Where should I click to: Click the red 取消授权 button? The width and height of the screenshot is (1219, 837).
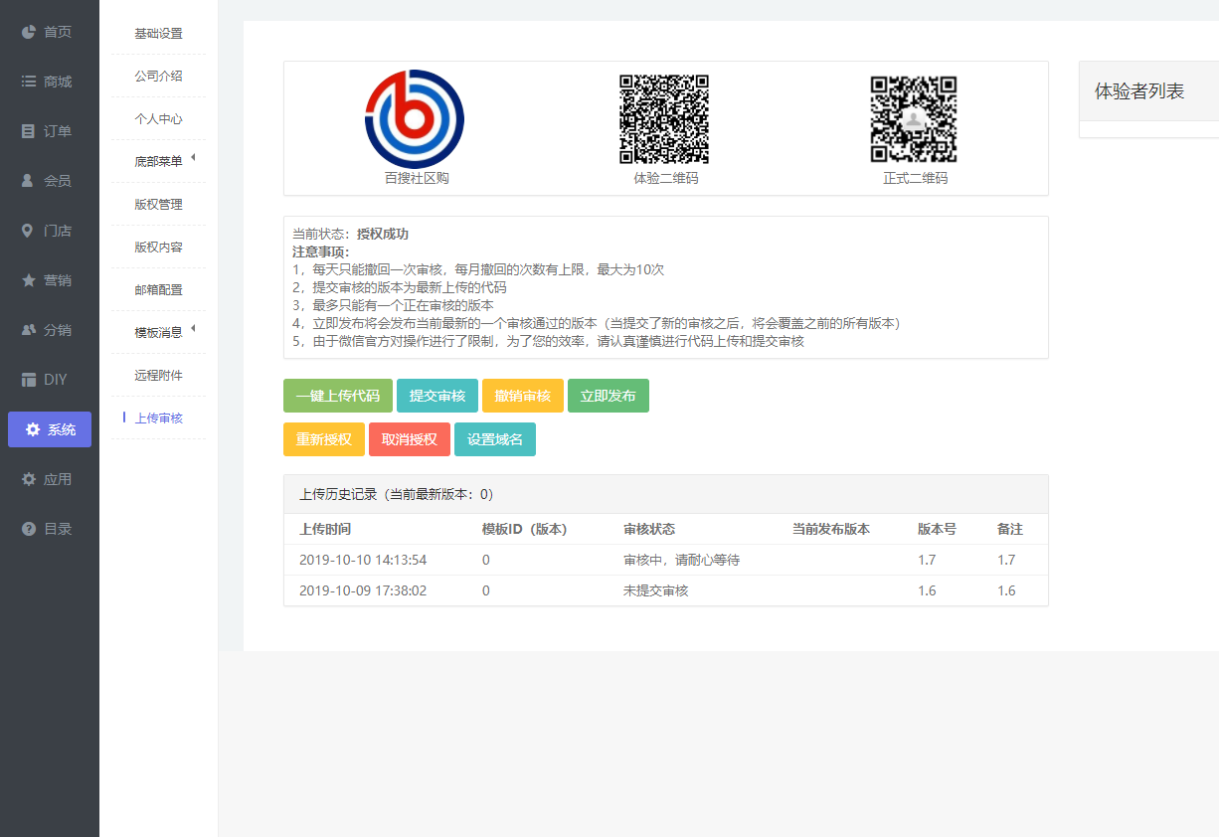pyautogui.click(x=410, y=439)
